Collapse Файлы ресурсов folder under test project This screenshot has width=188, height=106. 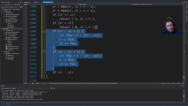pyautogui.click(x=4, y=39)
